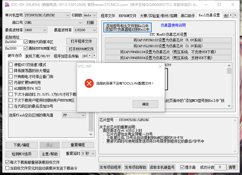Viewport: 242px width, 175px height.
Task: Click the red error icon in the dialog
Action: pyautogui.click(x=89, y=83)
